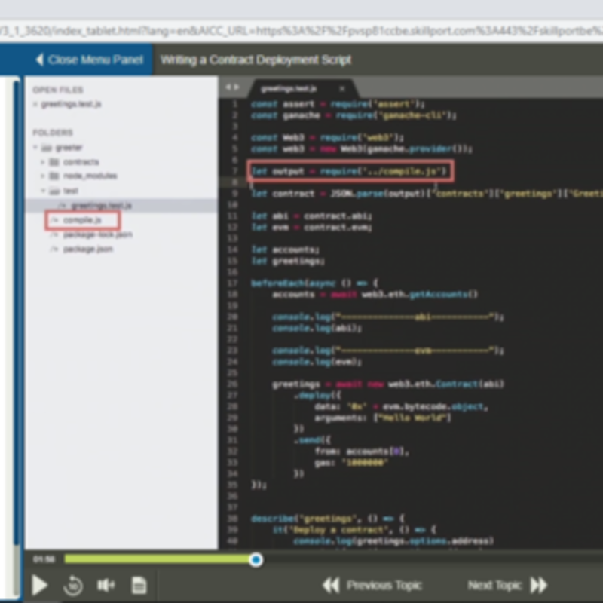The height and width of the screenshot is (603, 603).
Task: Open the transcript document icon
Action: tap(139, 586)
